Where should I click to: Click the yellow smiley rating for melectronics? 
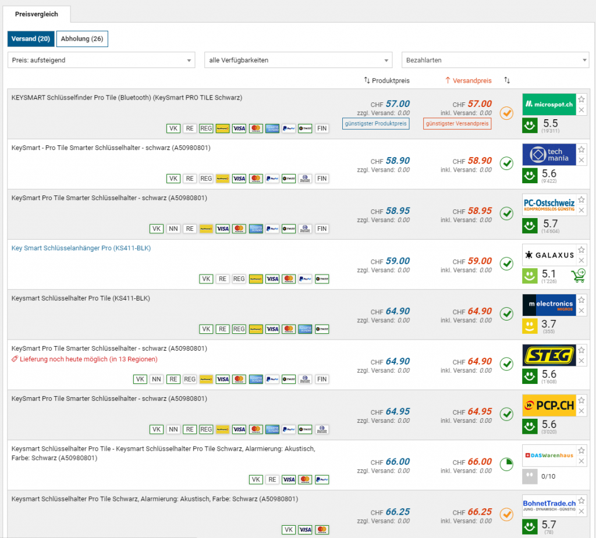pyautogui.click(x=530, y=326)
